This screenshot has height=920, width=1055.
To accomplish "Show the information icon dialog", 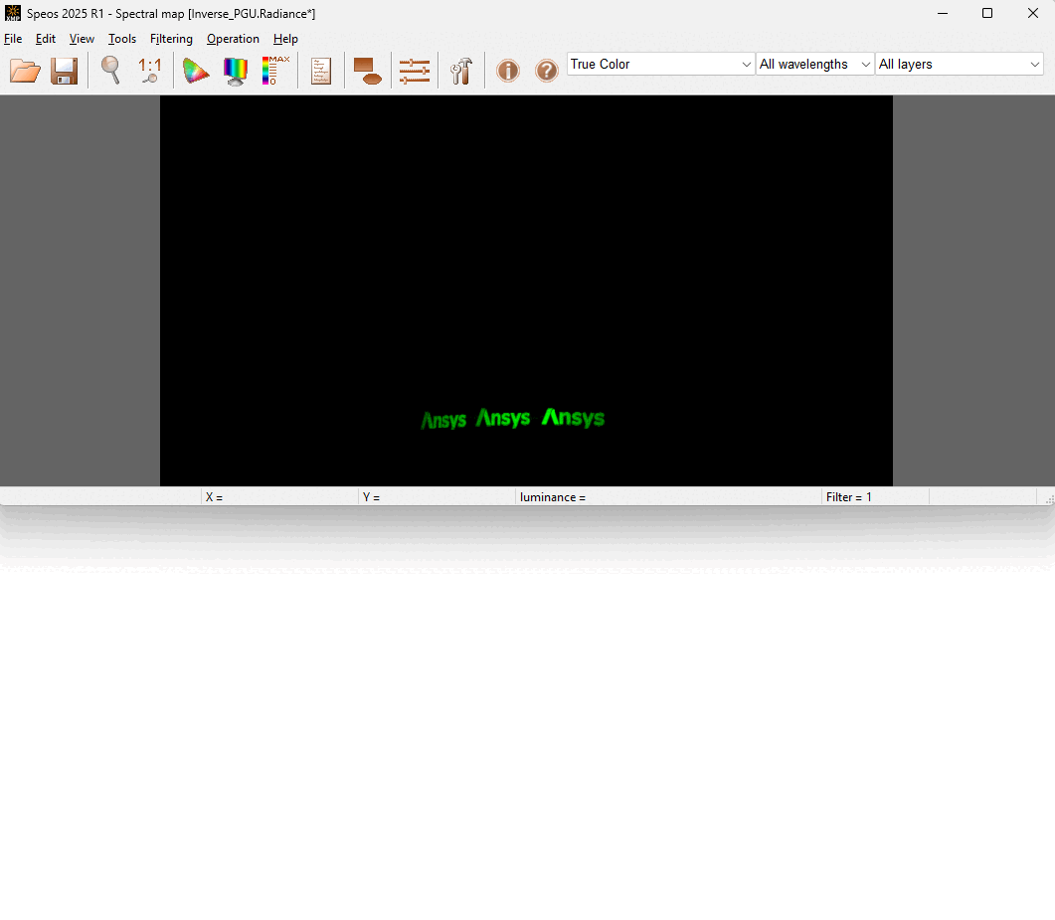I will pos(508,71).
